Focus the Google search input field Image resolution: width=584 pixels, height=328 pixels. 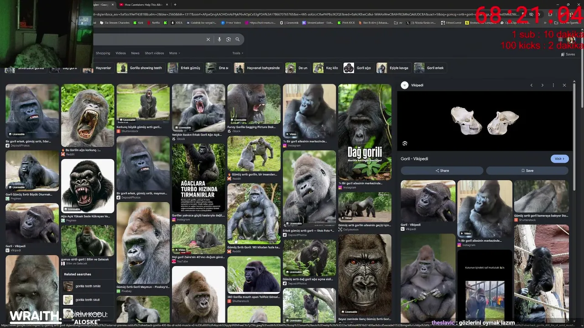[x=148, y=40]
